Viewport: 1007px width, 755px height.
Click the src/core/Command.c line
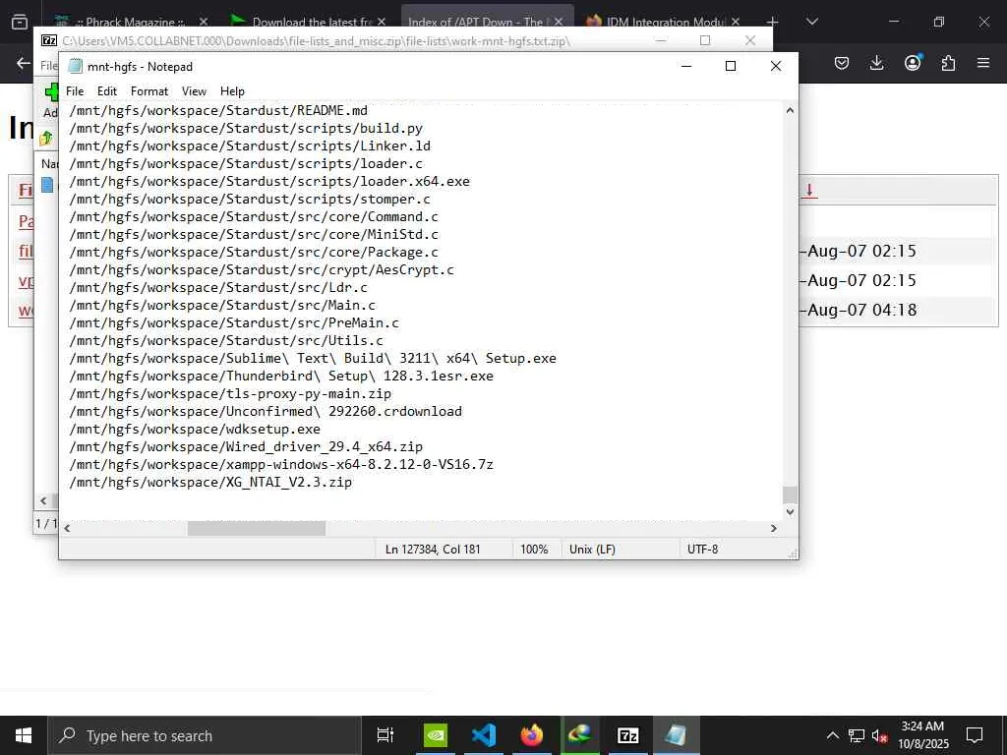254,217
